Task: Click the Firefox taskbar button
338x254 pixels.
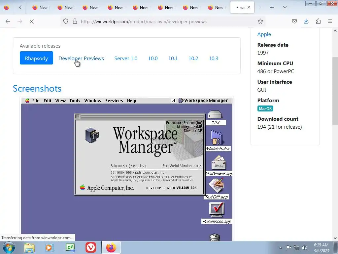Action: 111,247
